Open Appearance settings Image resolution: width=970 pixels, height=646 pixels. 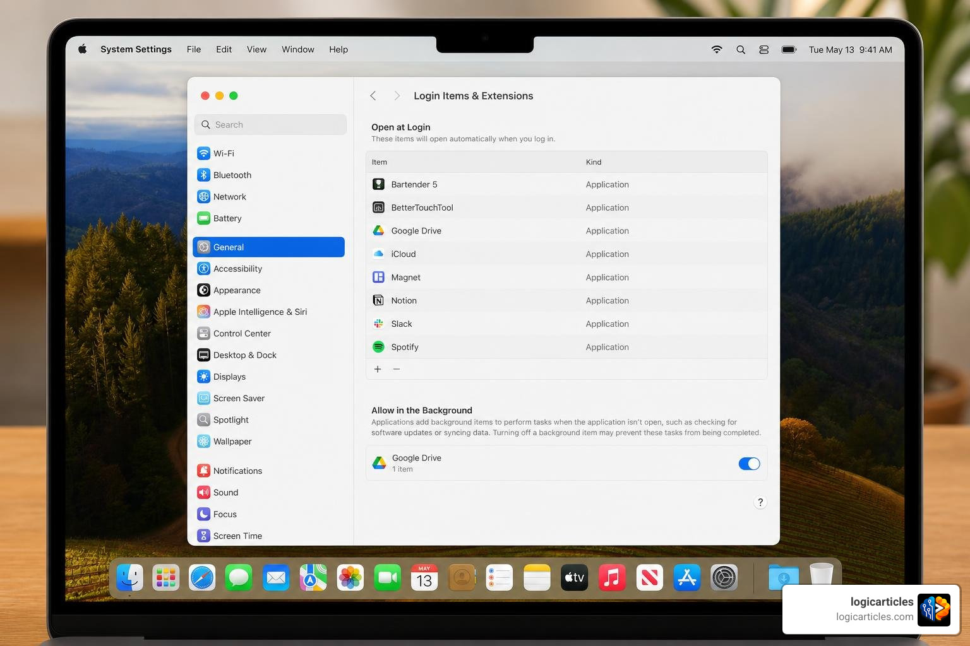tap(269, 290)
